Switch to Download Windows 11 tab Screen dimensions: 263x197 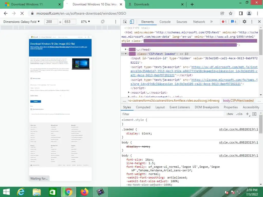[27, 4]
